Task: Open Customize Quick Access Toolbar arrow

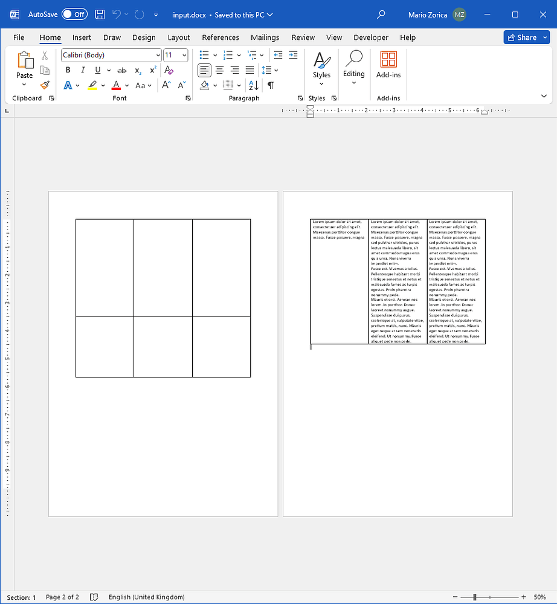Action: 156,14
